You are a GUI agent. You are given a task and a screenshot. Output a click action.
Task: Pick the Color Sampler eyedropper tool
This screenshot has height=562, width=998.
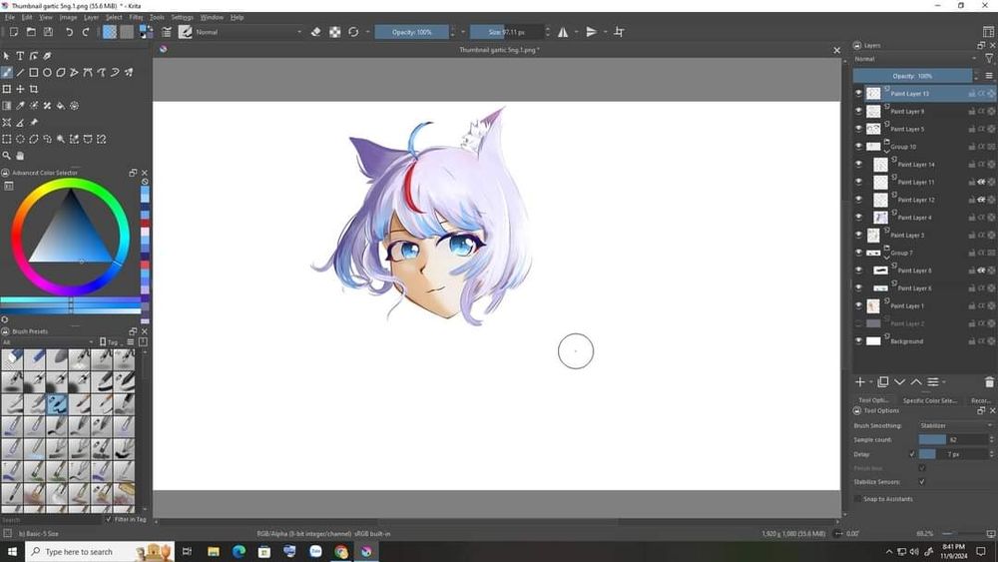click(20, 106)
